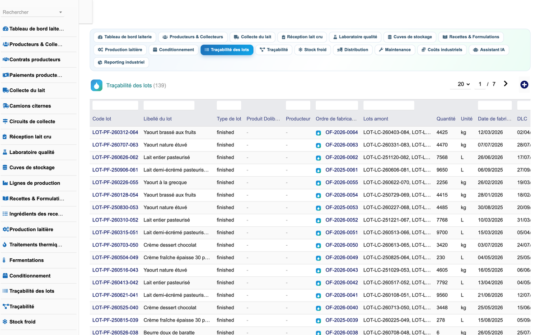Sort by Code lot column header
This screenshot has height=335, width=542.
click(x=102, y=119)
